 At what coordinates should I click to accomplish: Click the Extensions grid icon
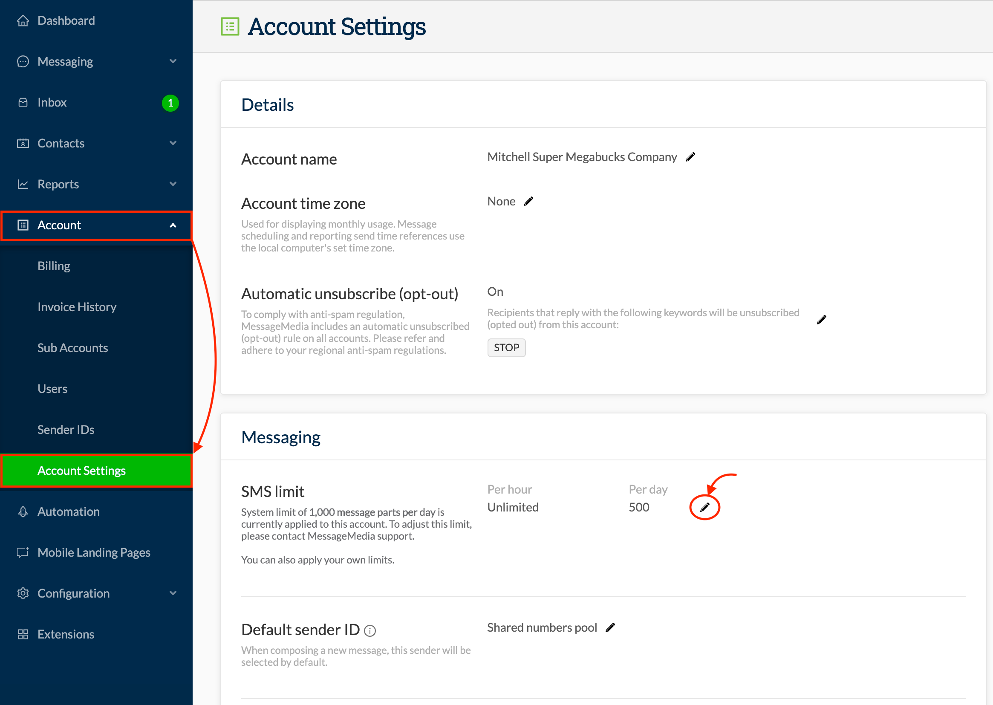tap(23, 634)
